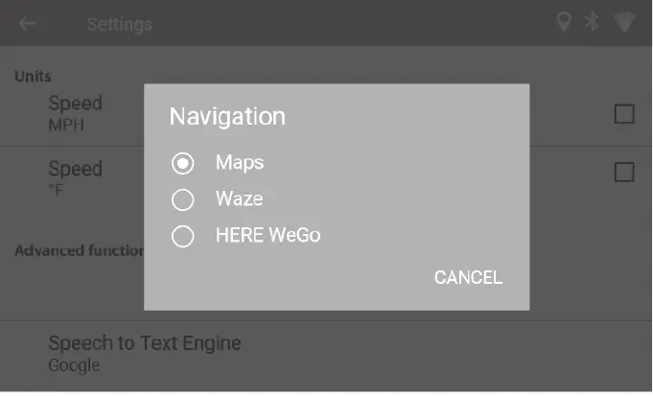Pick the HERE WeGo radio button

coord(182,236)
